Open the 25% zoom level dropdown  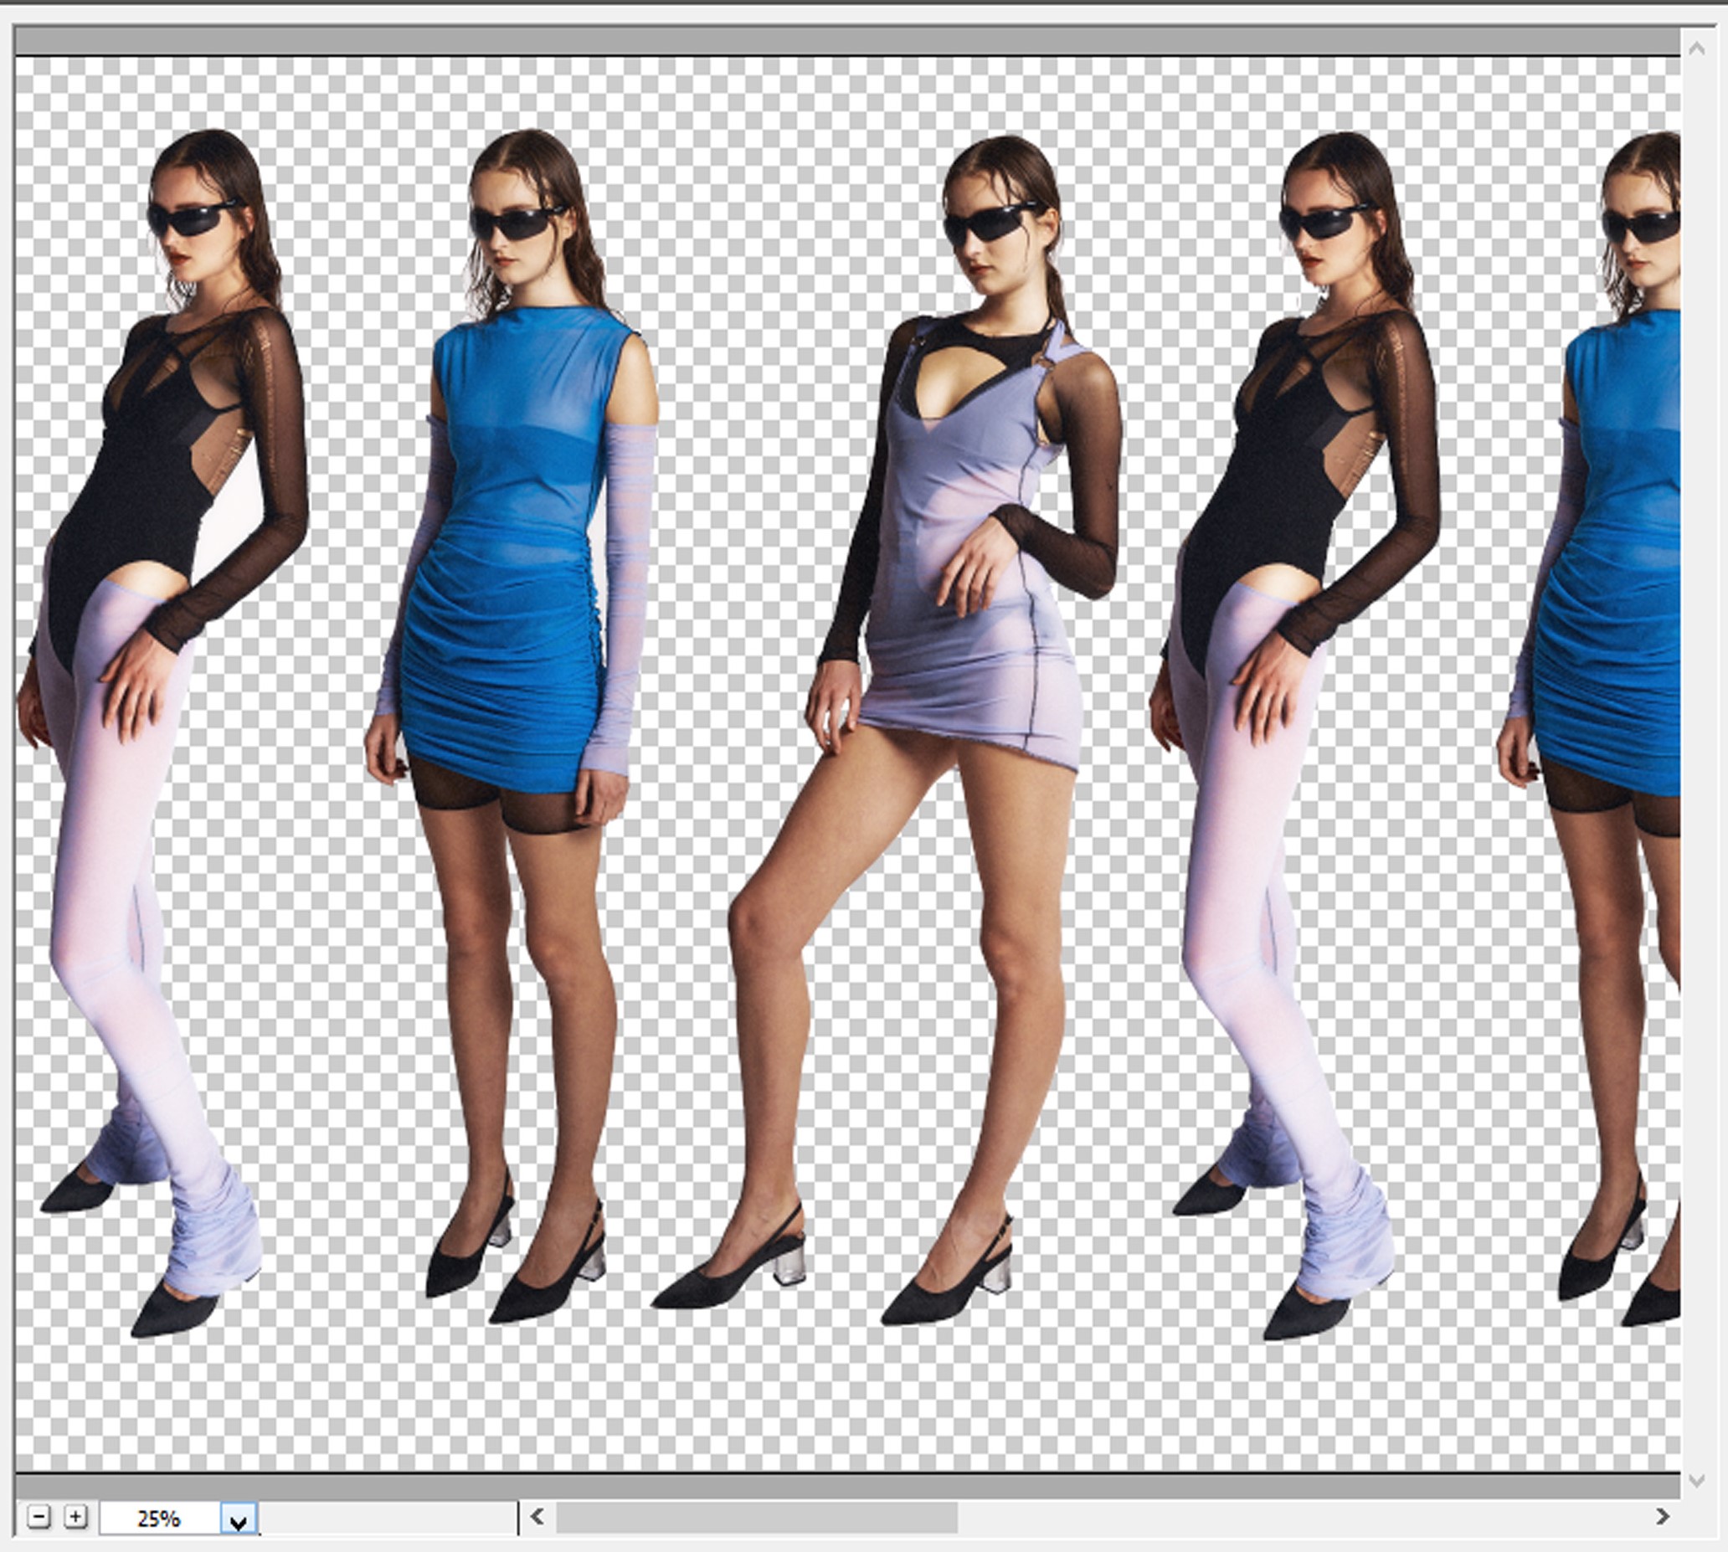pos(239,1519)
